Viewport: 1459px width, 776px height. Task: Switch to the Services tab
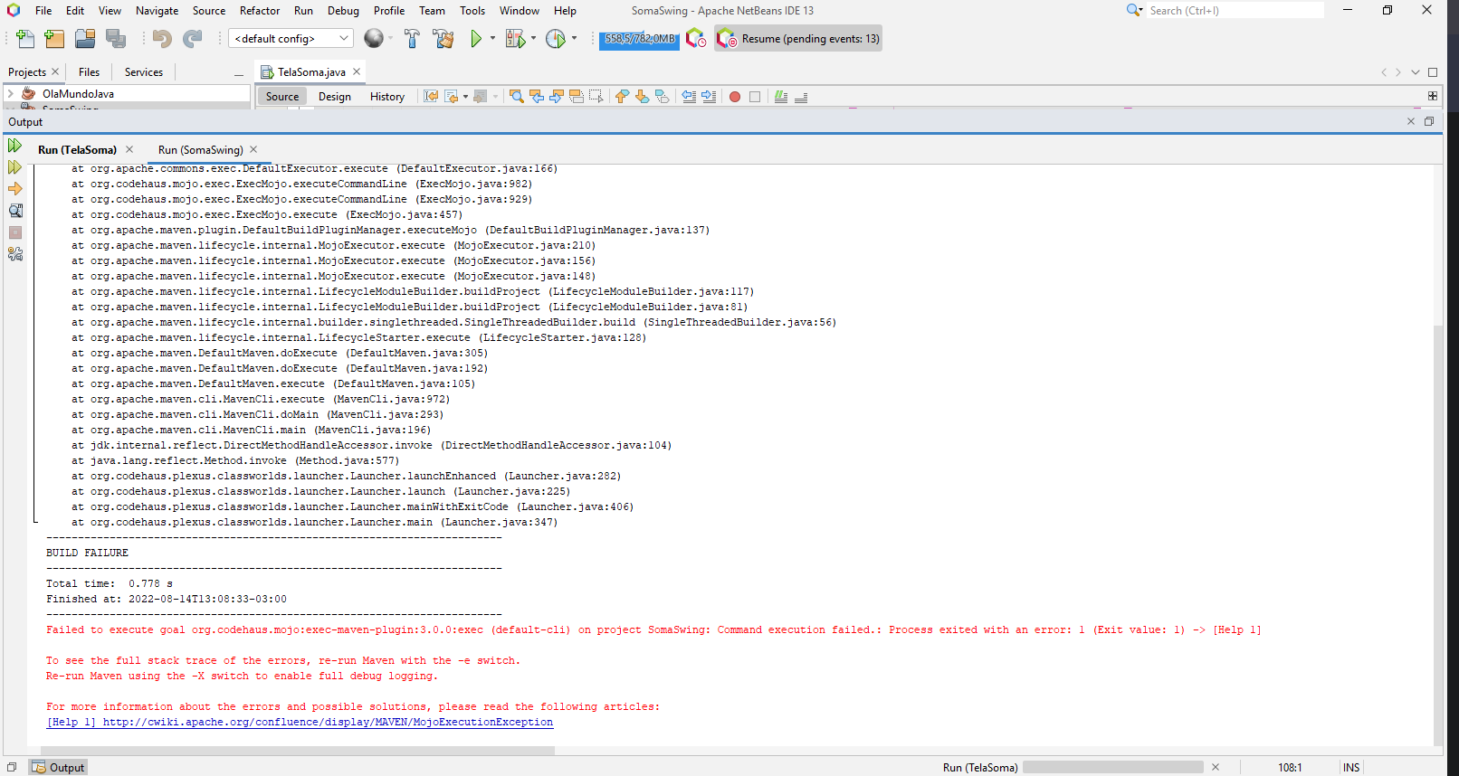pos(144,72)
